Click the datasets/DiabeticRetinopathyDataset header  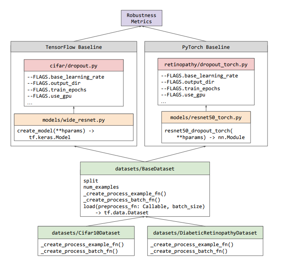(205, 233)
